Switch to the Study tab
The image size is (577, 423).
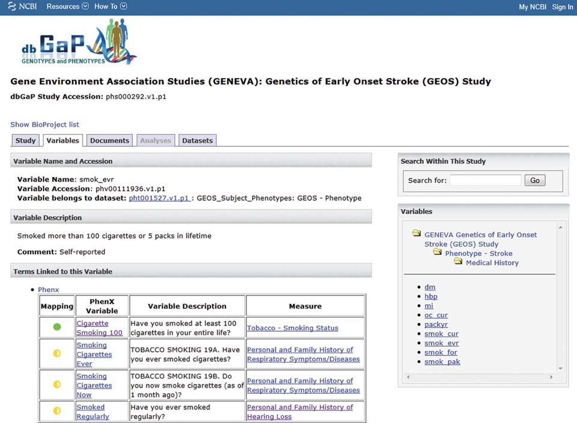[x=25, y=141]
